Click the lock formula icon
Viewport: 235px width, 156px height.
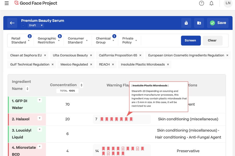tap(186, 23)
